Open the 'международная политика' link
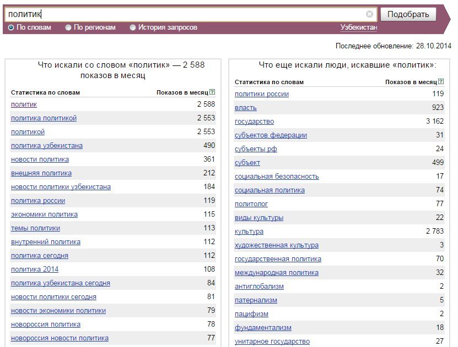The image size is (458, 347). [277, 272]
